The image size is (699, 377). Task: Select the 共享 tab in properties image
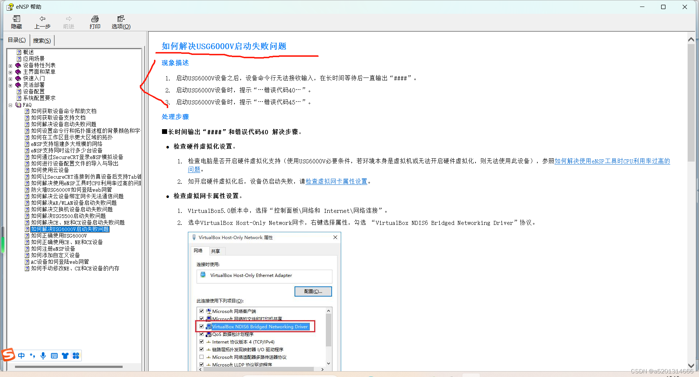(x=216, y=251)
